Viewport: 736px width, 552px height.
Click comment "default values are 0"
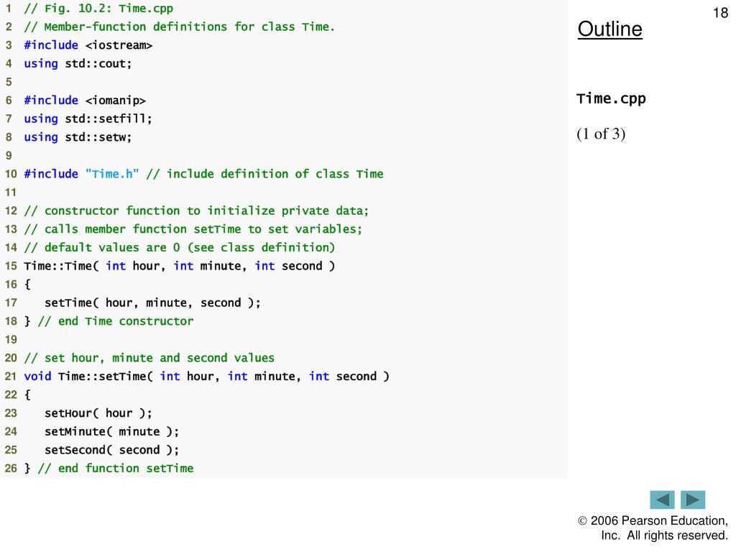point(112,247)
